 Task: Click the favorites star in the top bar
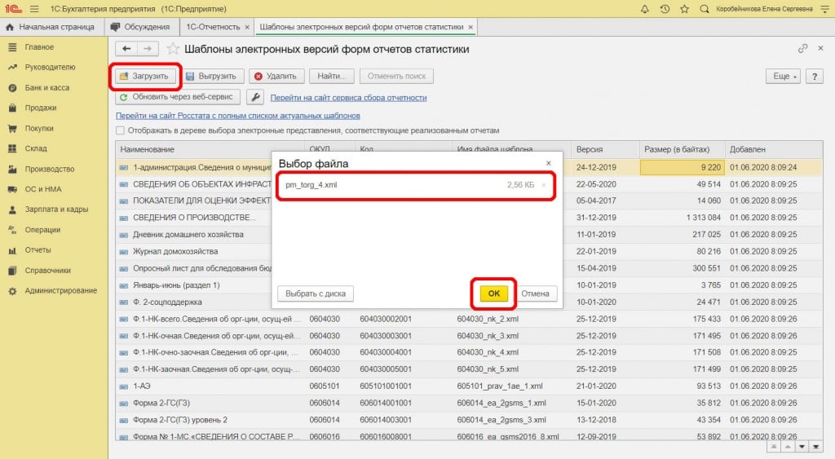[x=684, y=9]
